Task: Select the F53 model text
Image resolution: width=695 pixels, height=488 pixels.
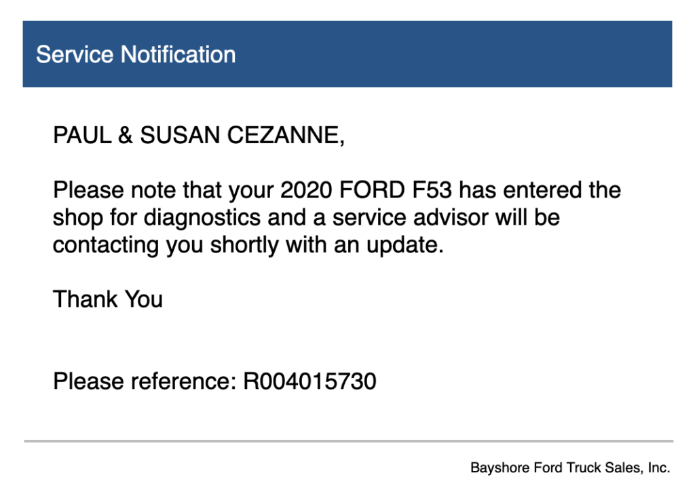Action: click(432, 190)
